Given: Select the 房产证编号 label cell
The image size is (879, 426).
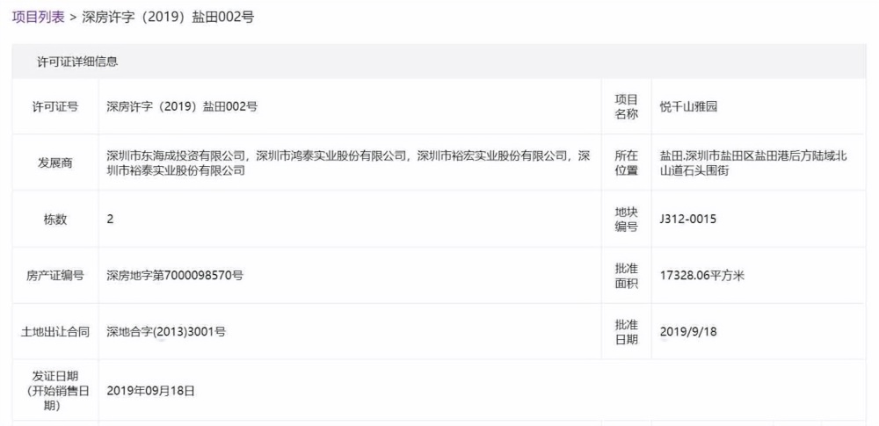Looking at the screenshot, I should (54, 276).
